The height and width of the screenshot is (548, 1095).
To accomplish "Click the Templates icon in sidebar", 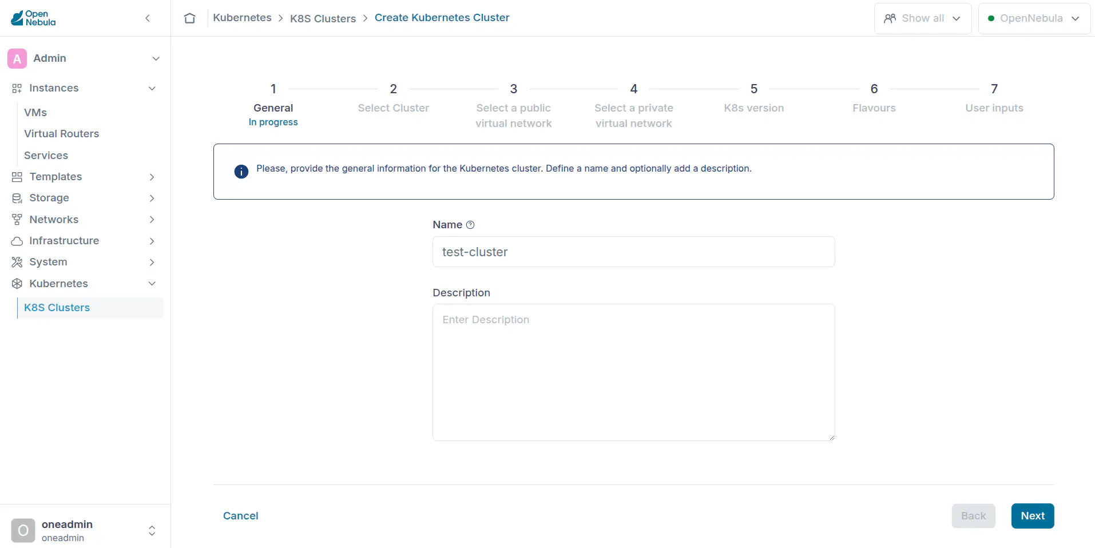I will click(17, 177).
